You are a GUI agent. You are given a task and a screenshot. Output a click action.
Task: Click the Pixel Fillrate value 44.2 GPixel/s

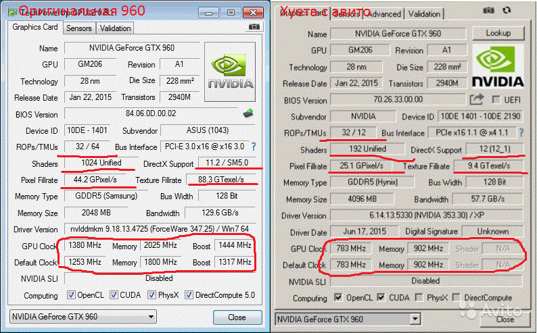click(x=95, y=180)
